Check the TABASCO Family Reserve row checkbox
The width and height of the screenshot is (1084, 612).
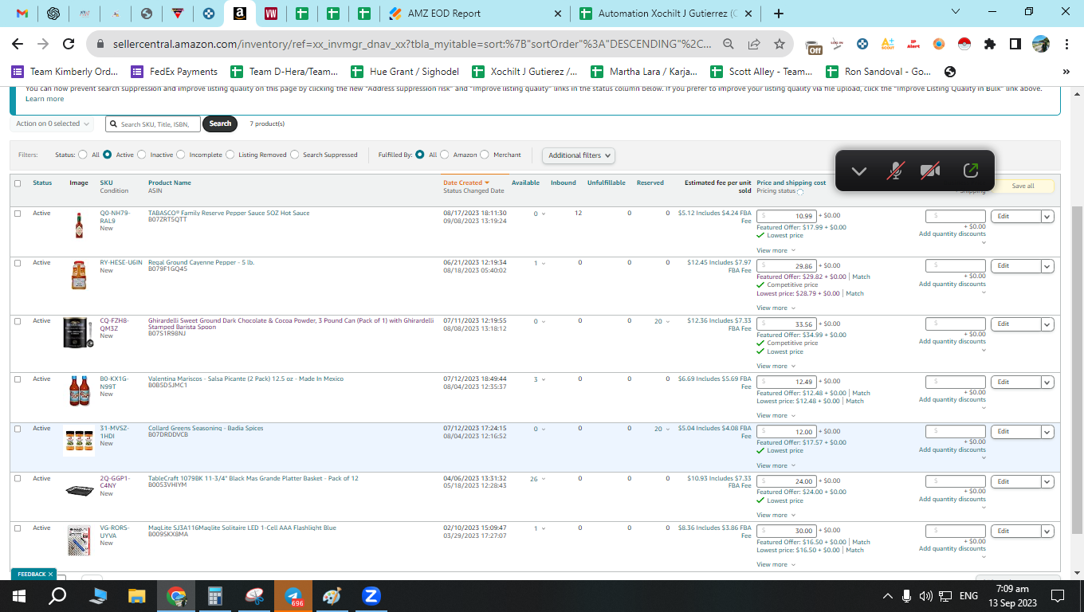tap(18, 214)
